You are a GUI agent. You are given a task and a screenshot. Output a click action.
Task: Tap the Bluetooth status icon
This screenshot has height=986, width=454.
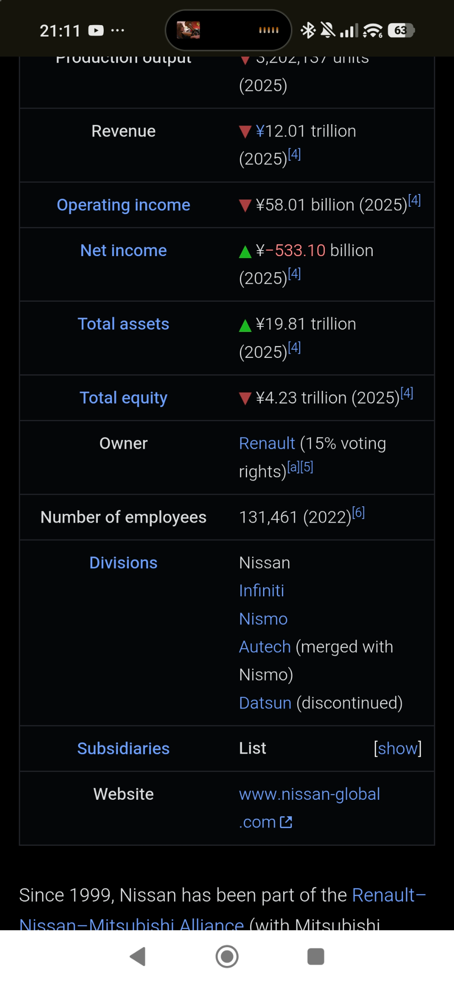tap(308, 31)
